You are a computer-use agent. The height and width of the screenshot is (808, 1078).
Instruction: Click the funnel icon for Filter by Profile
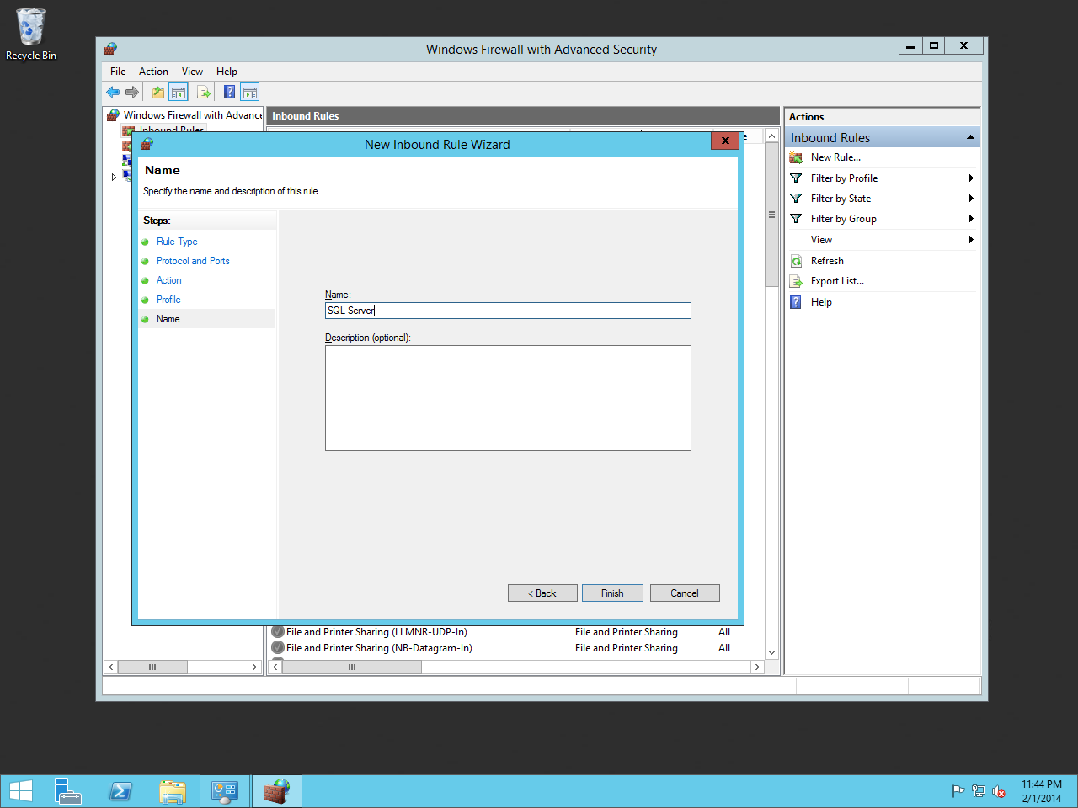796,178
